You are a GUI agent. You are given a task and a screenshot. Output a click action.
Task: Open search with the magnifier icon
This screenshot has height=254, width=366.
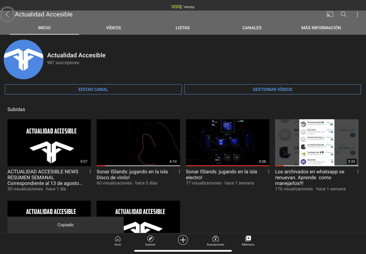343,14
